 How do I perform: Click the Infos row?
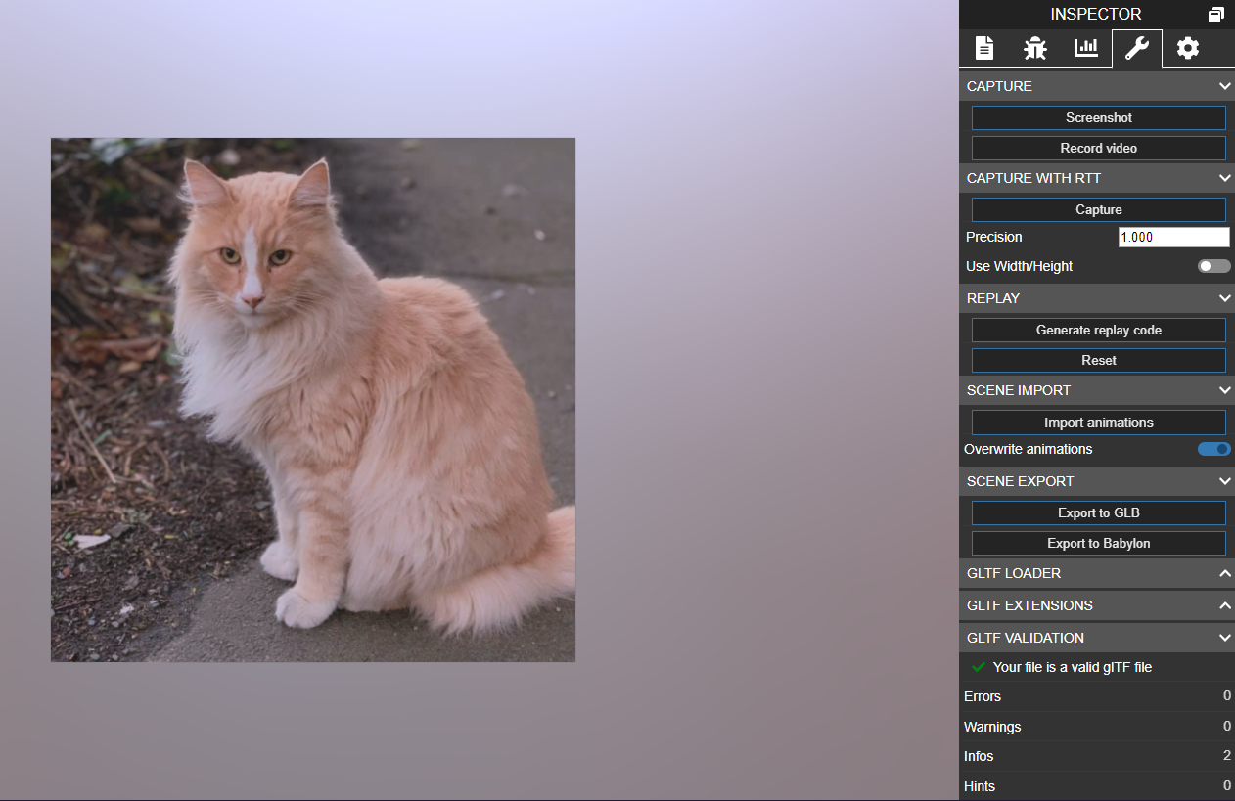pos(1097,756)
